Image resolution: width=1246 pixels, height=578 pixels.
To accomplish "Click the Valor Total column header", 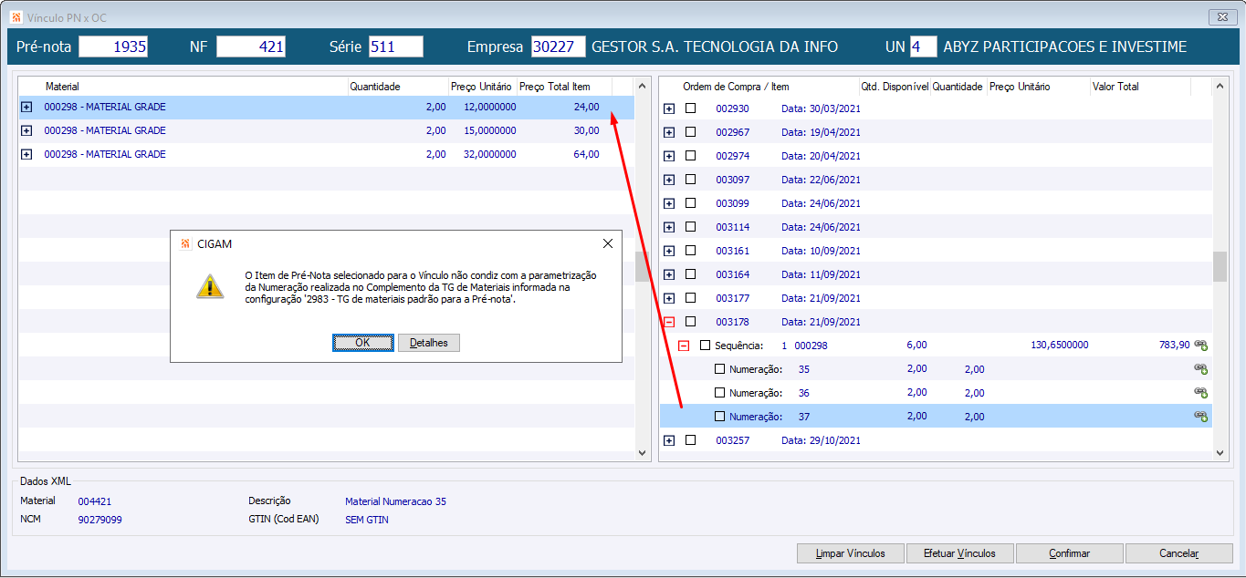I will click(x=1140, y=87).
